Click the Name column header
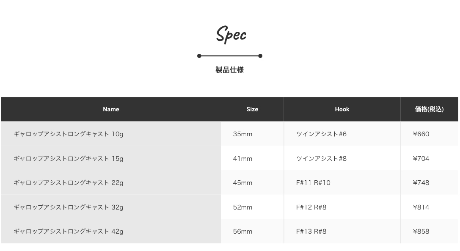The height and width of the screenshot is (251, 460). (111, 109)
